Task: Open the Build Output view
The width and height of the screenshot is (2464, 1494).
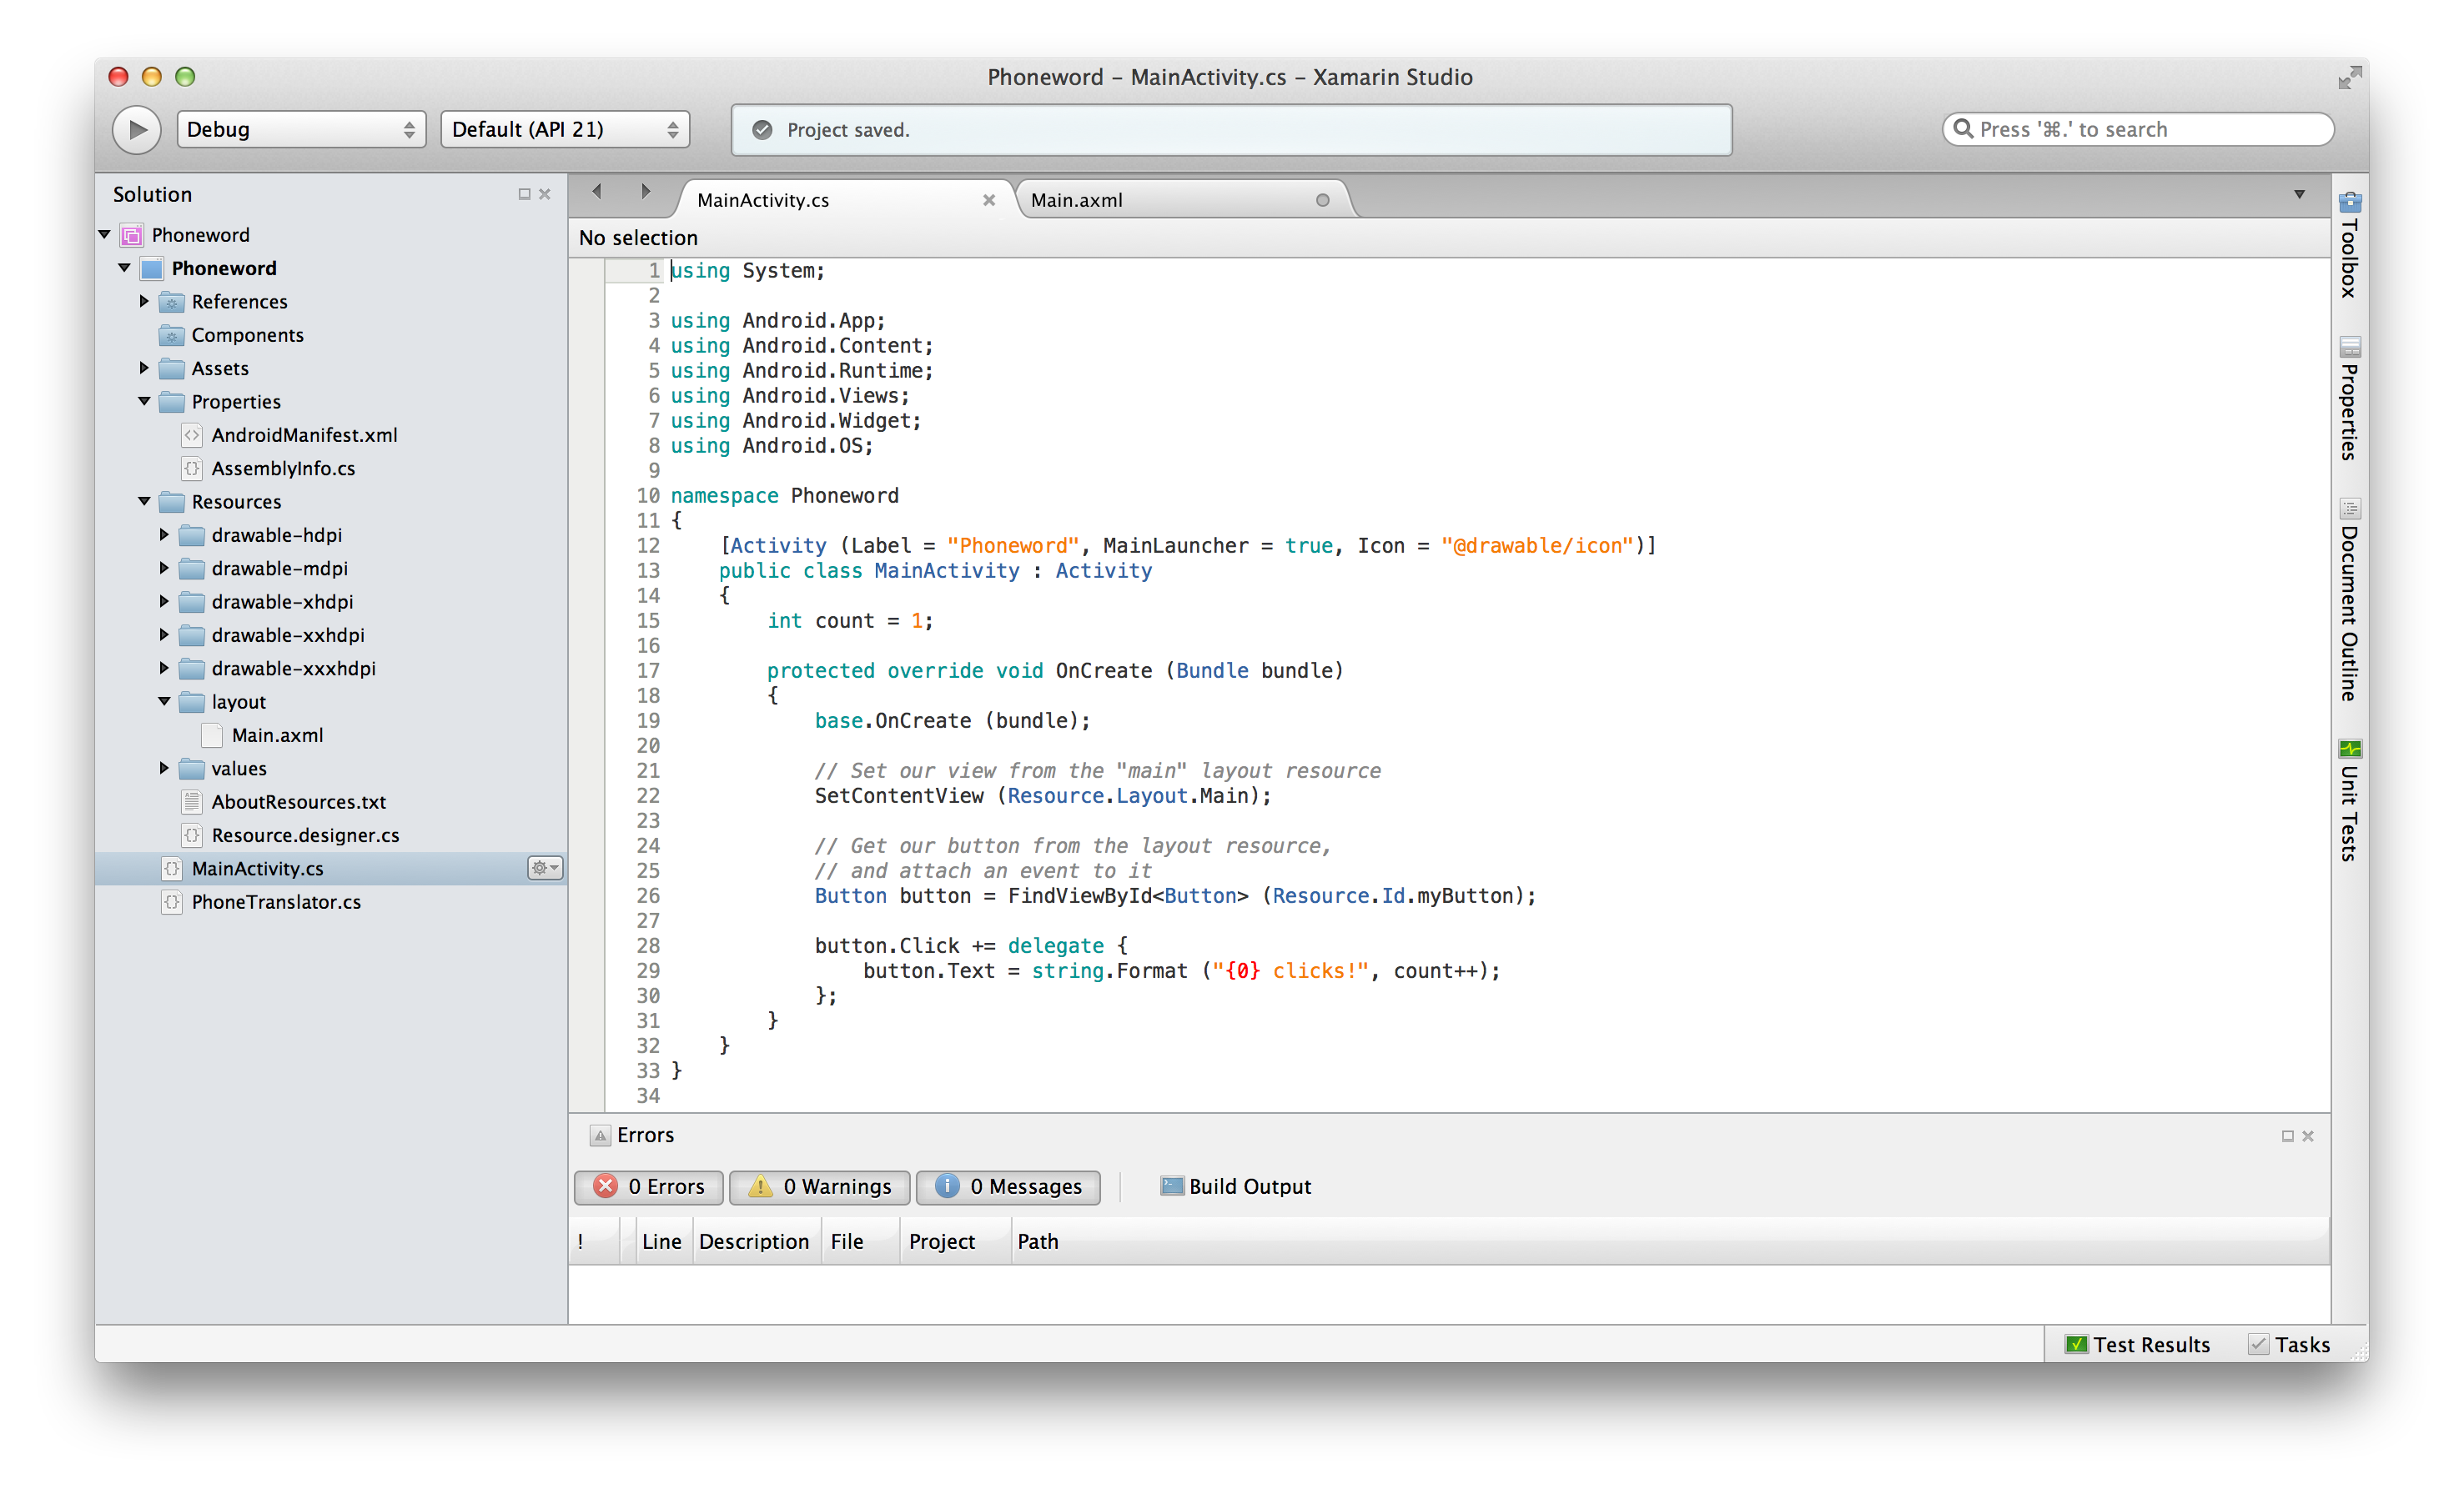Action: click(1236, 1186)
